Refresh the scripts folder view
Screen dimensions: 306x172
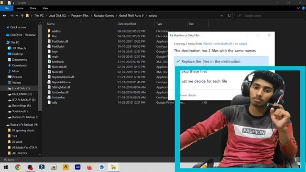(x=229, y=16)
